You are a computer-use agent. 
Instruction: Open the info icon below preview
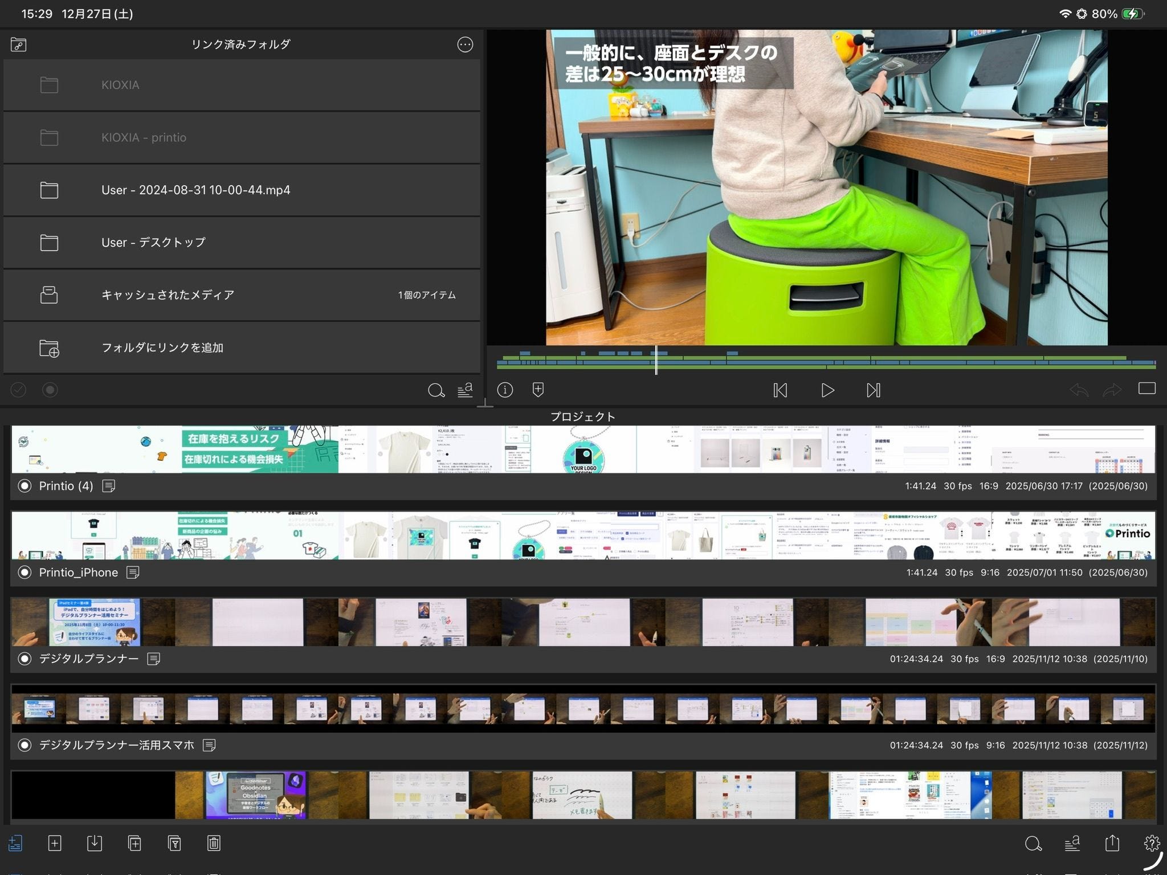(505, 390)
